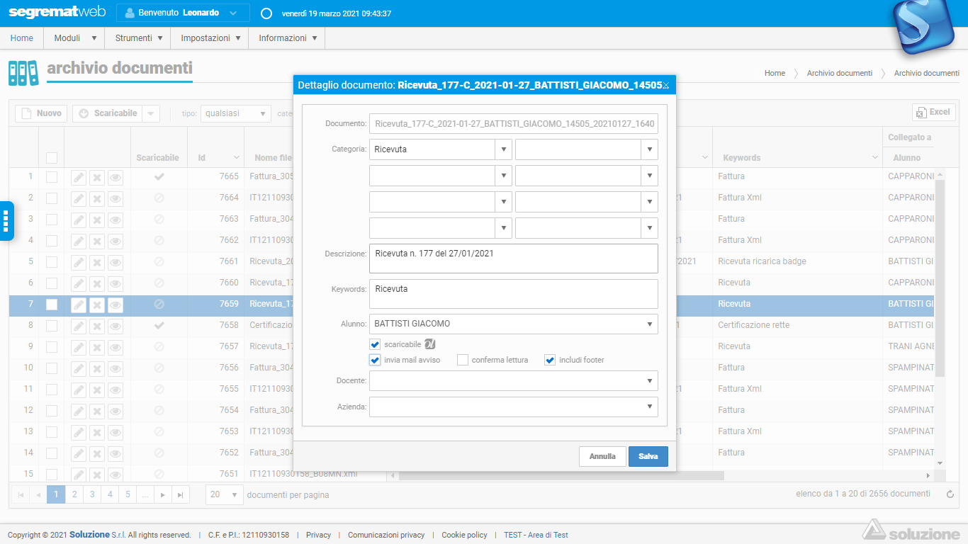The height and width of the screenshot is (544, 968).
Task: Click the scaricabile checkmark icon in row 1
Action: click(x=159, y=176)
